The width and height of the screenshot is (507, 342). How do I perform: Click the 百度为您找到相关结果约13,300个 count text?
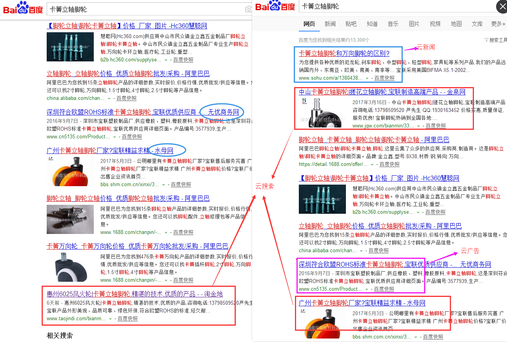[x=334, y=40]
